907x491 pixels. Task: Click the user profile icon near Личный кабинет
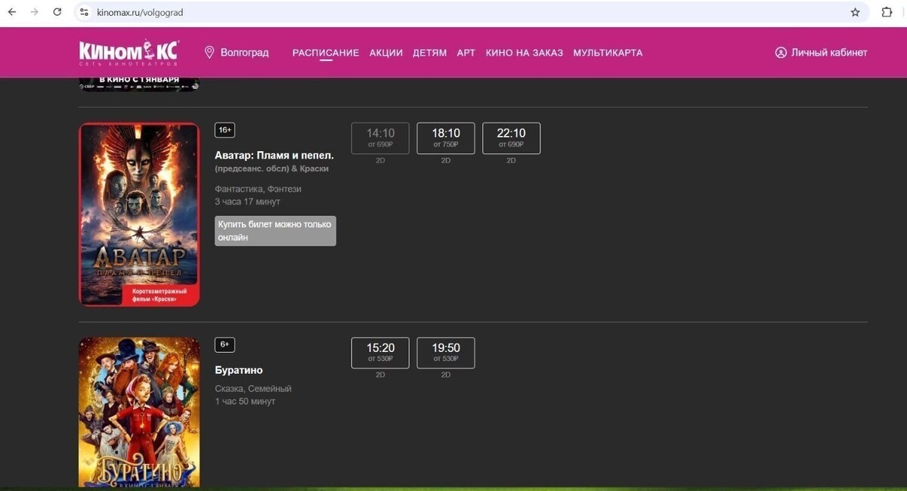781,53
